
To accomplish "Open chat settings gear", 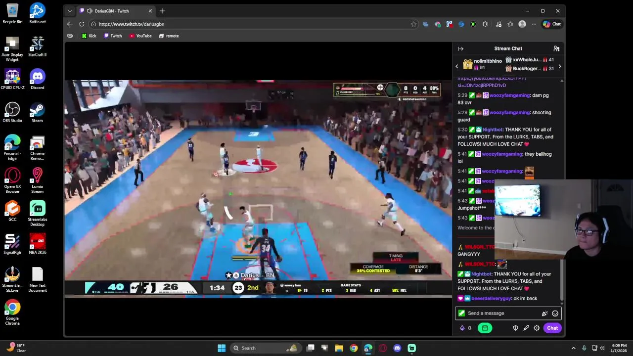I will pos(537,328).
